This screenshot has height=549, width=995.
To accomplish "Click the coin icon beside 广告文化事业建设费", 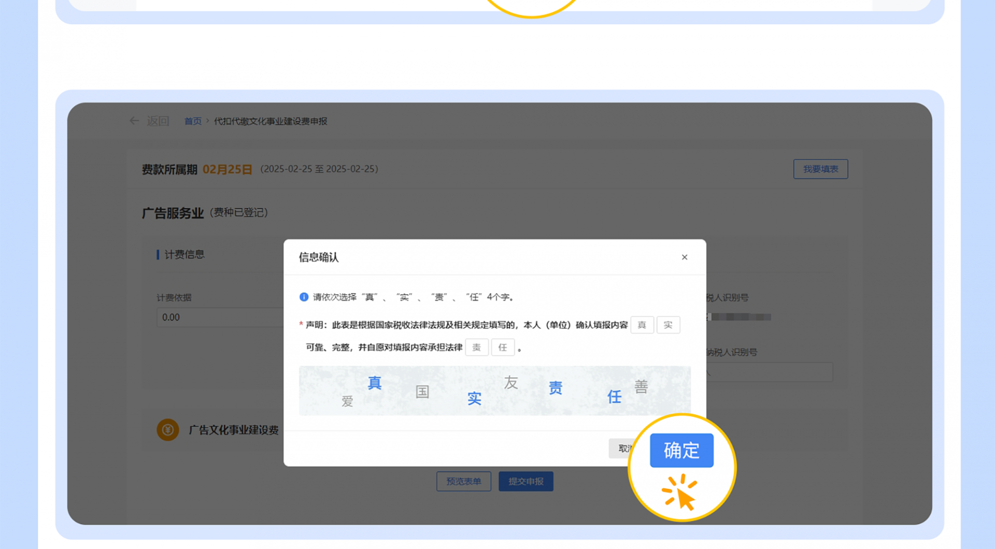I will pyautogui.click(x=167, y=430).
